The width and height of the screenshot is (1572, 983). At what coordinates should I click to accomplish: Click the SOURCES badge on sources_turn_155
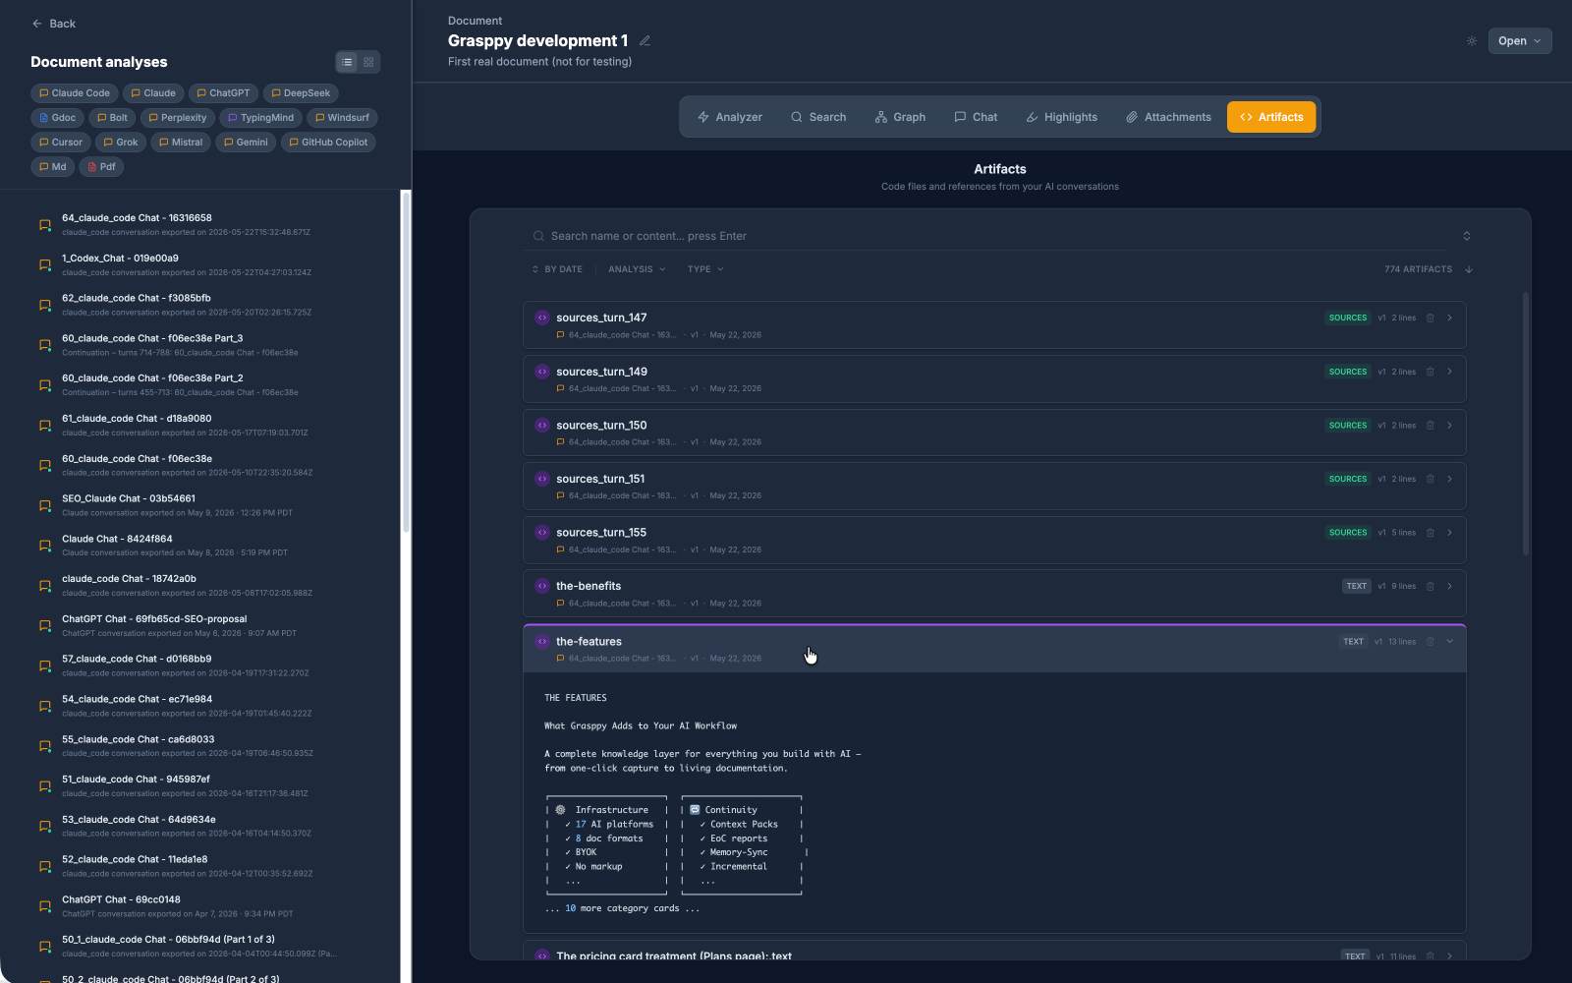[1348, 533]
